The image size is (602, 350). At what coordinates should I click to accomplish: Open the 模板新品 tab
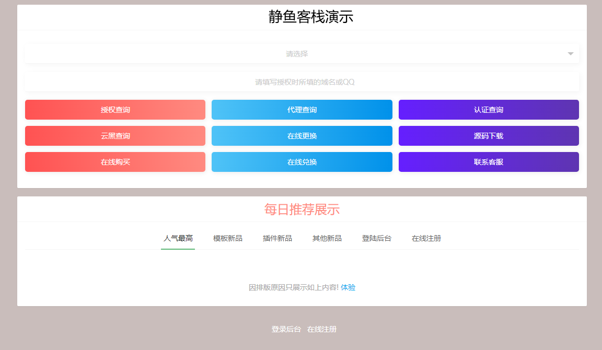pyautogui.click(x=227, y=238)
